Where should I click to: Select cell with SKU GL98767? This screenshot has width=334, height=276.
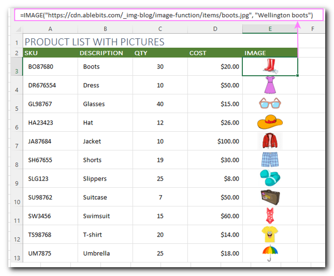click(50, 104)
